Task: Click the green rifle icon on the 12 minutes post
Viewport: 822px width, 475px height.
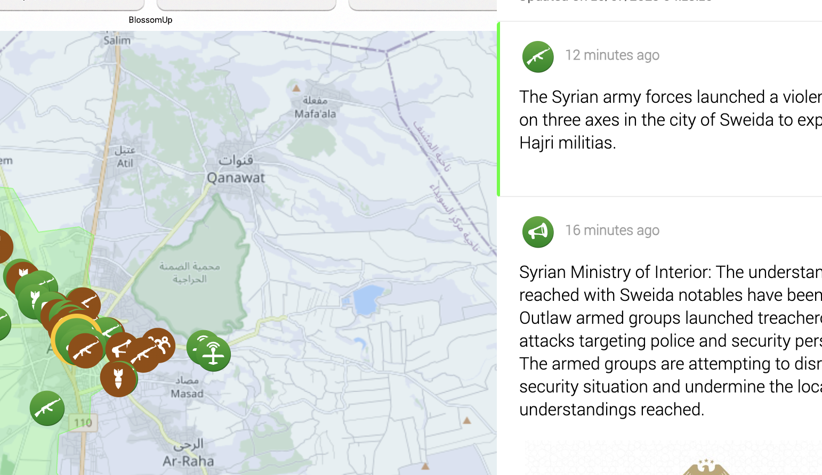Action: (538, 56)
